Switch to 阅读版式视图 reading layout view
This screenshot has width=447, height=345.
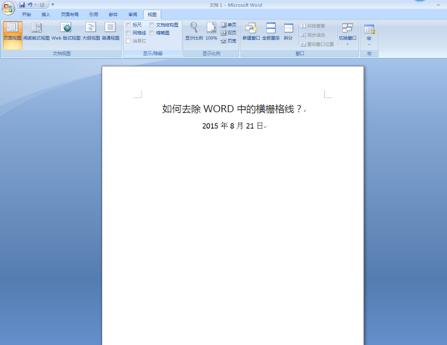point(37,31)
